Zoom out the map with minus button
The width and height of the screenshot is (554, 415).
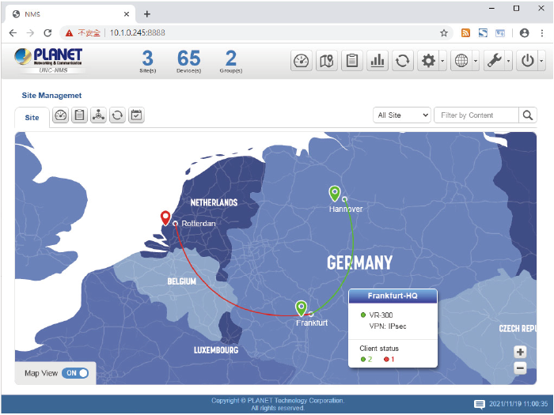point(520,368)
